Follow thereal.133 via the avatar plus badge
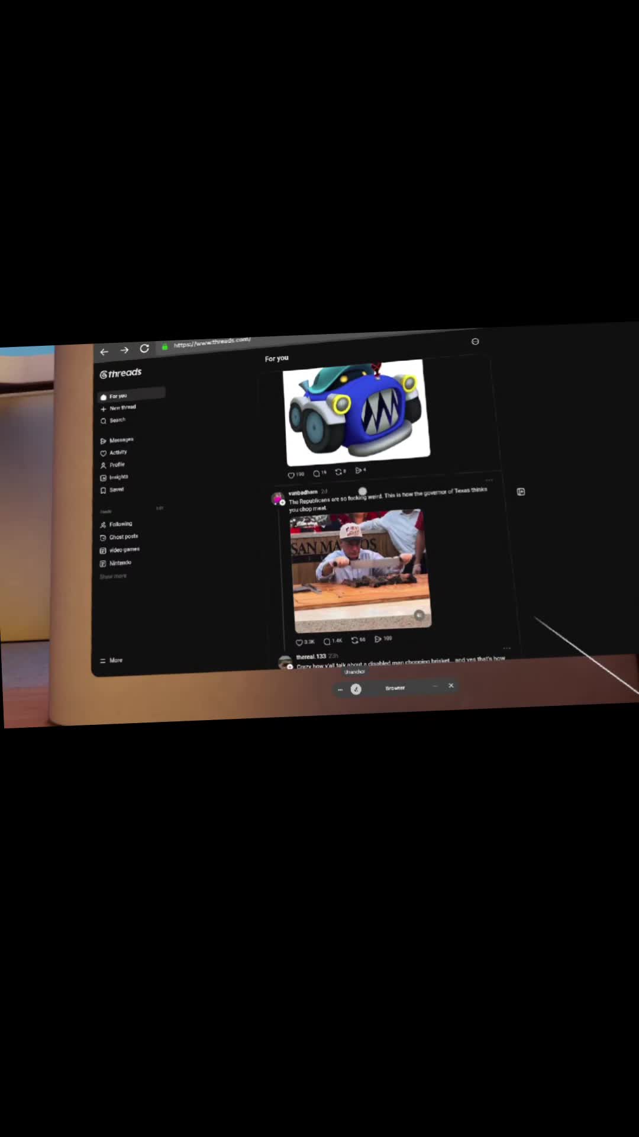Viewport: 639px width, 1137px height. [x=290, y=667]
